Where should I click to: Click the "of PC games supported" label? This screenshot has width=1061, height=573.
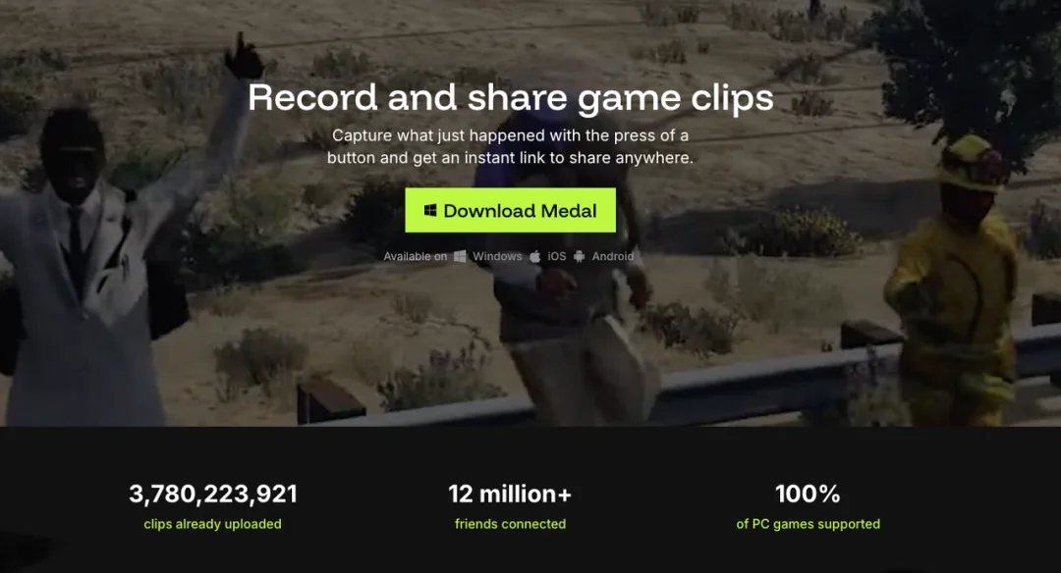coord(808,524)
